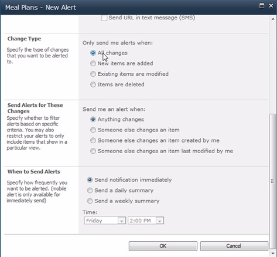Viewport: 277px width, 257px height.
Task: Click the Send me an alert when label
Action: [114, 109]
